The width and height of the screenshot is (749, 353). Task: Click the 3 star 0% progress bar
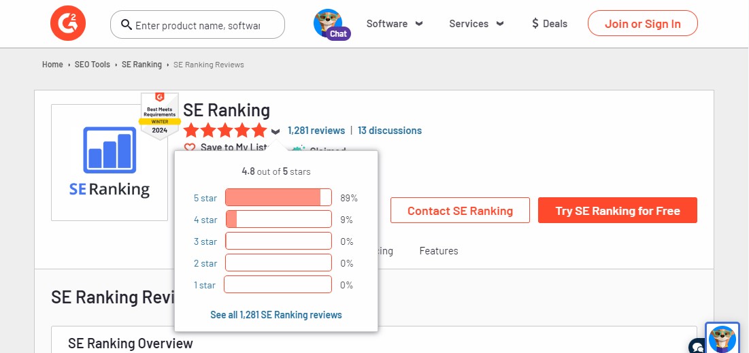278,241
